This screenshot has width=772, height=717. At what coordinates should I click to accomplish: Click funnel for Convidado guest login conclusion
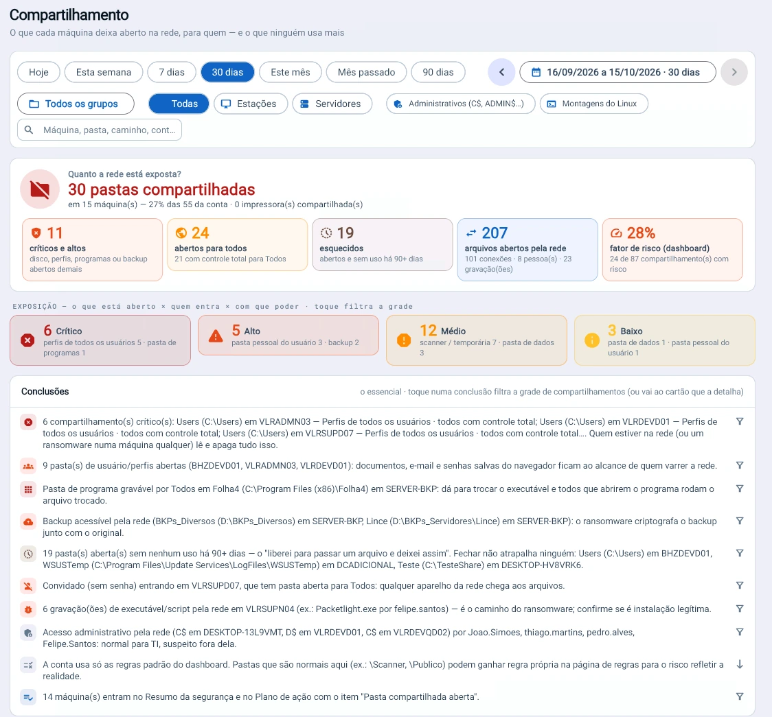[x=740, y=585]
